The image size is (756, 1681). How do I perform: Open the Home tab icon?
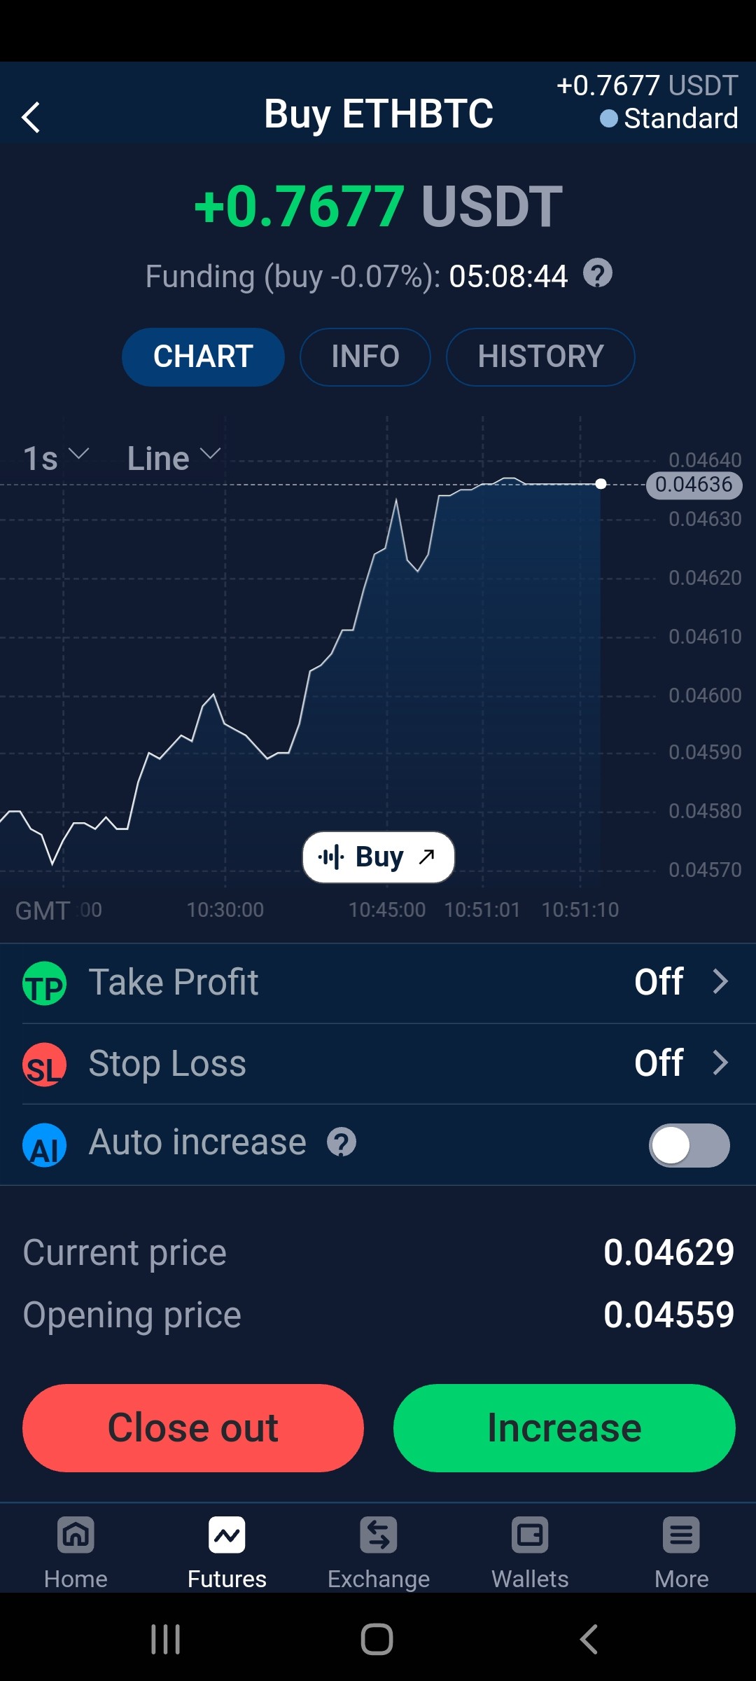click(x=76, y=1535)
